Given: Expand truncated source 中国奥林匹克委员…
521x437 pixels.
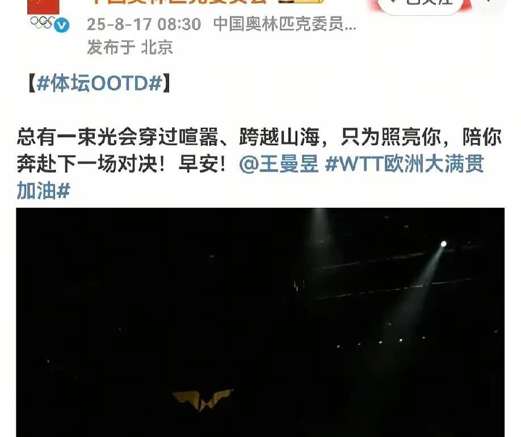Looking at the screenshot, I should (284, 24).
